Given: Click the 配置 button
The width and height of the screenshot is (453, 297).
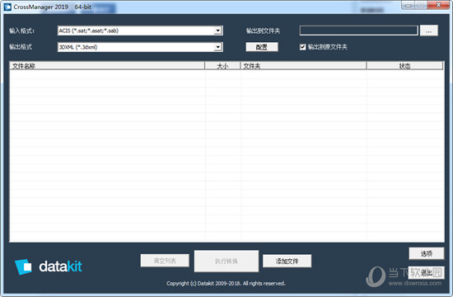Looking at the screenshot, I should (262, 47).
